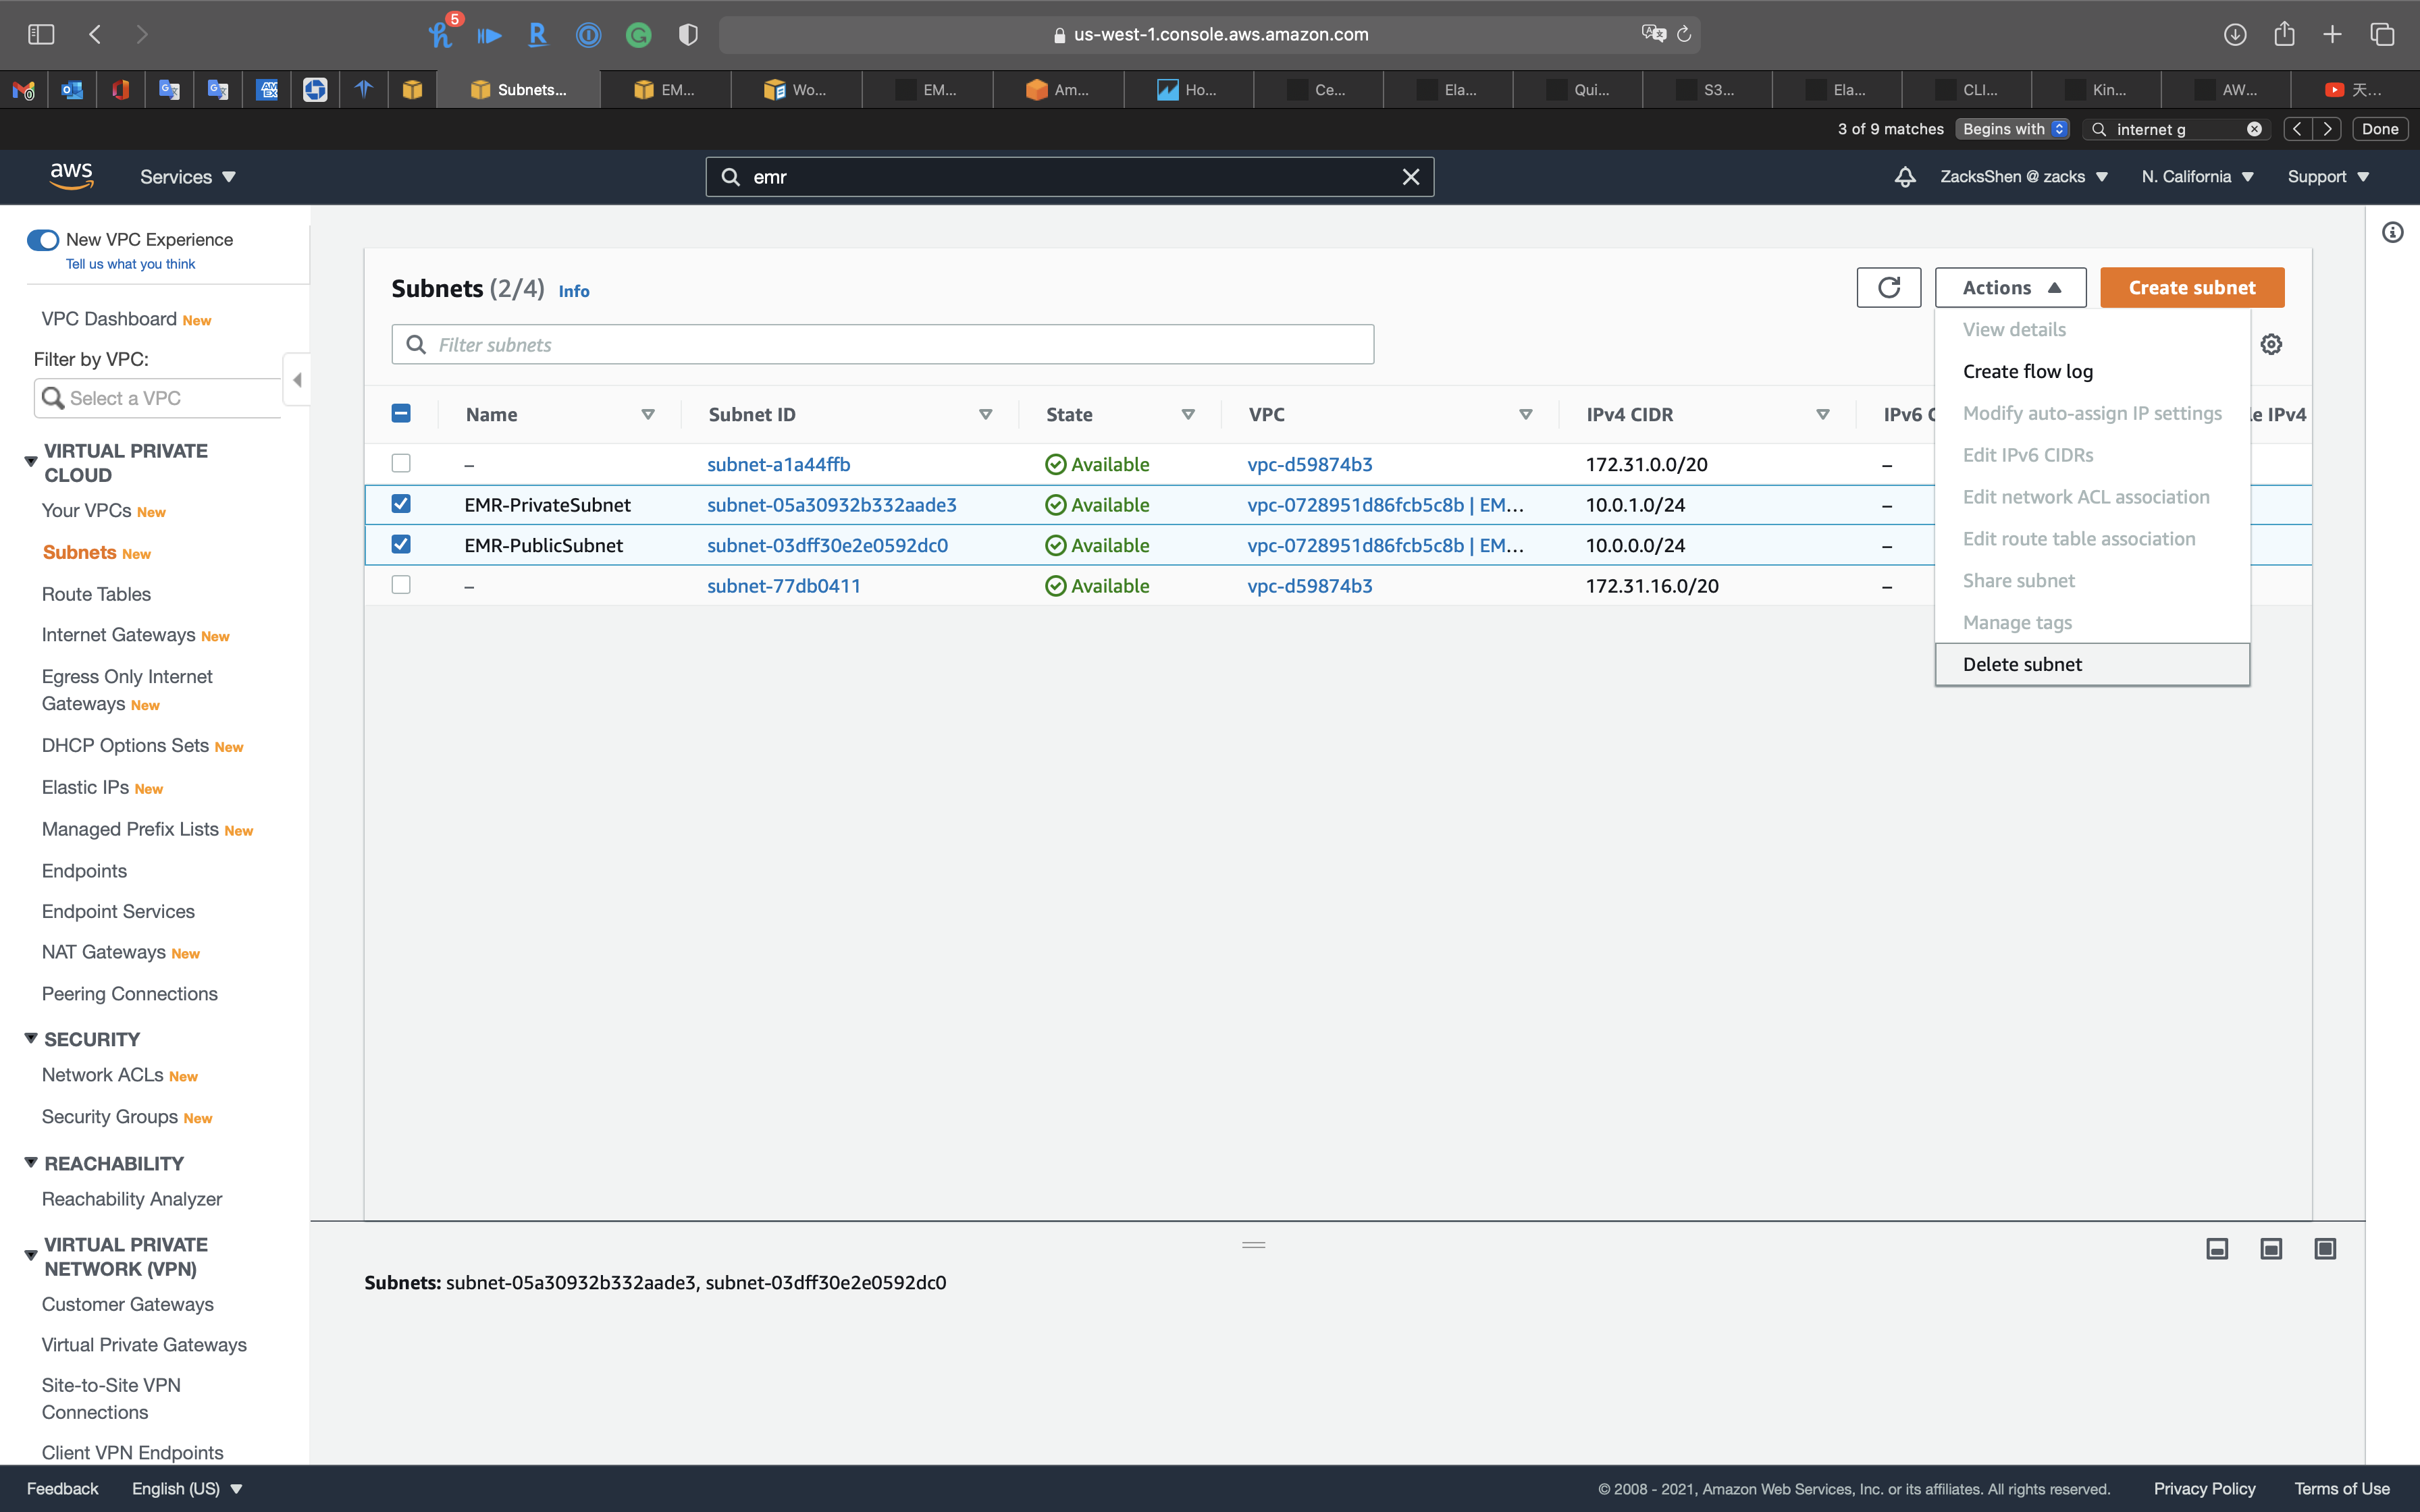Image resolution: width=2420 pixels, height=1512 pixels.
Task: Collapse the sidebar with the arrow handle
Action: pos(297,380)
